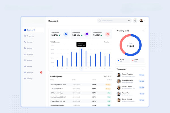Expand the chevron beside the profile avatar

point(144,20)
